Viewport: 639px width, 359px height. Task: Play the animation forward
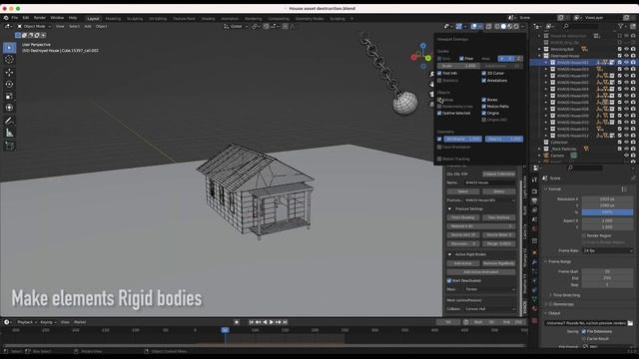tap(272, 322)
